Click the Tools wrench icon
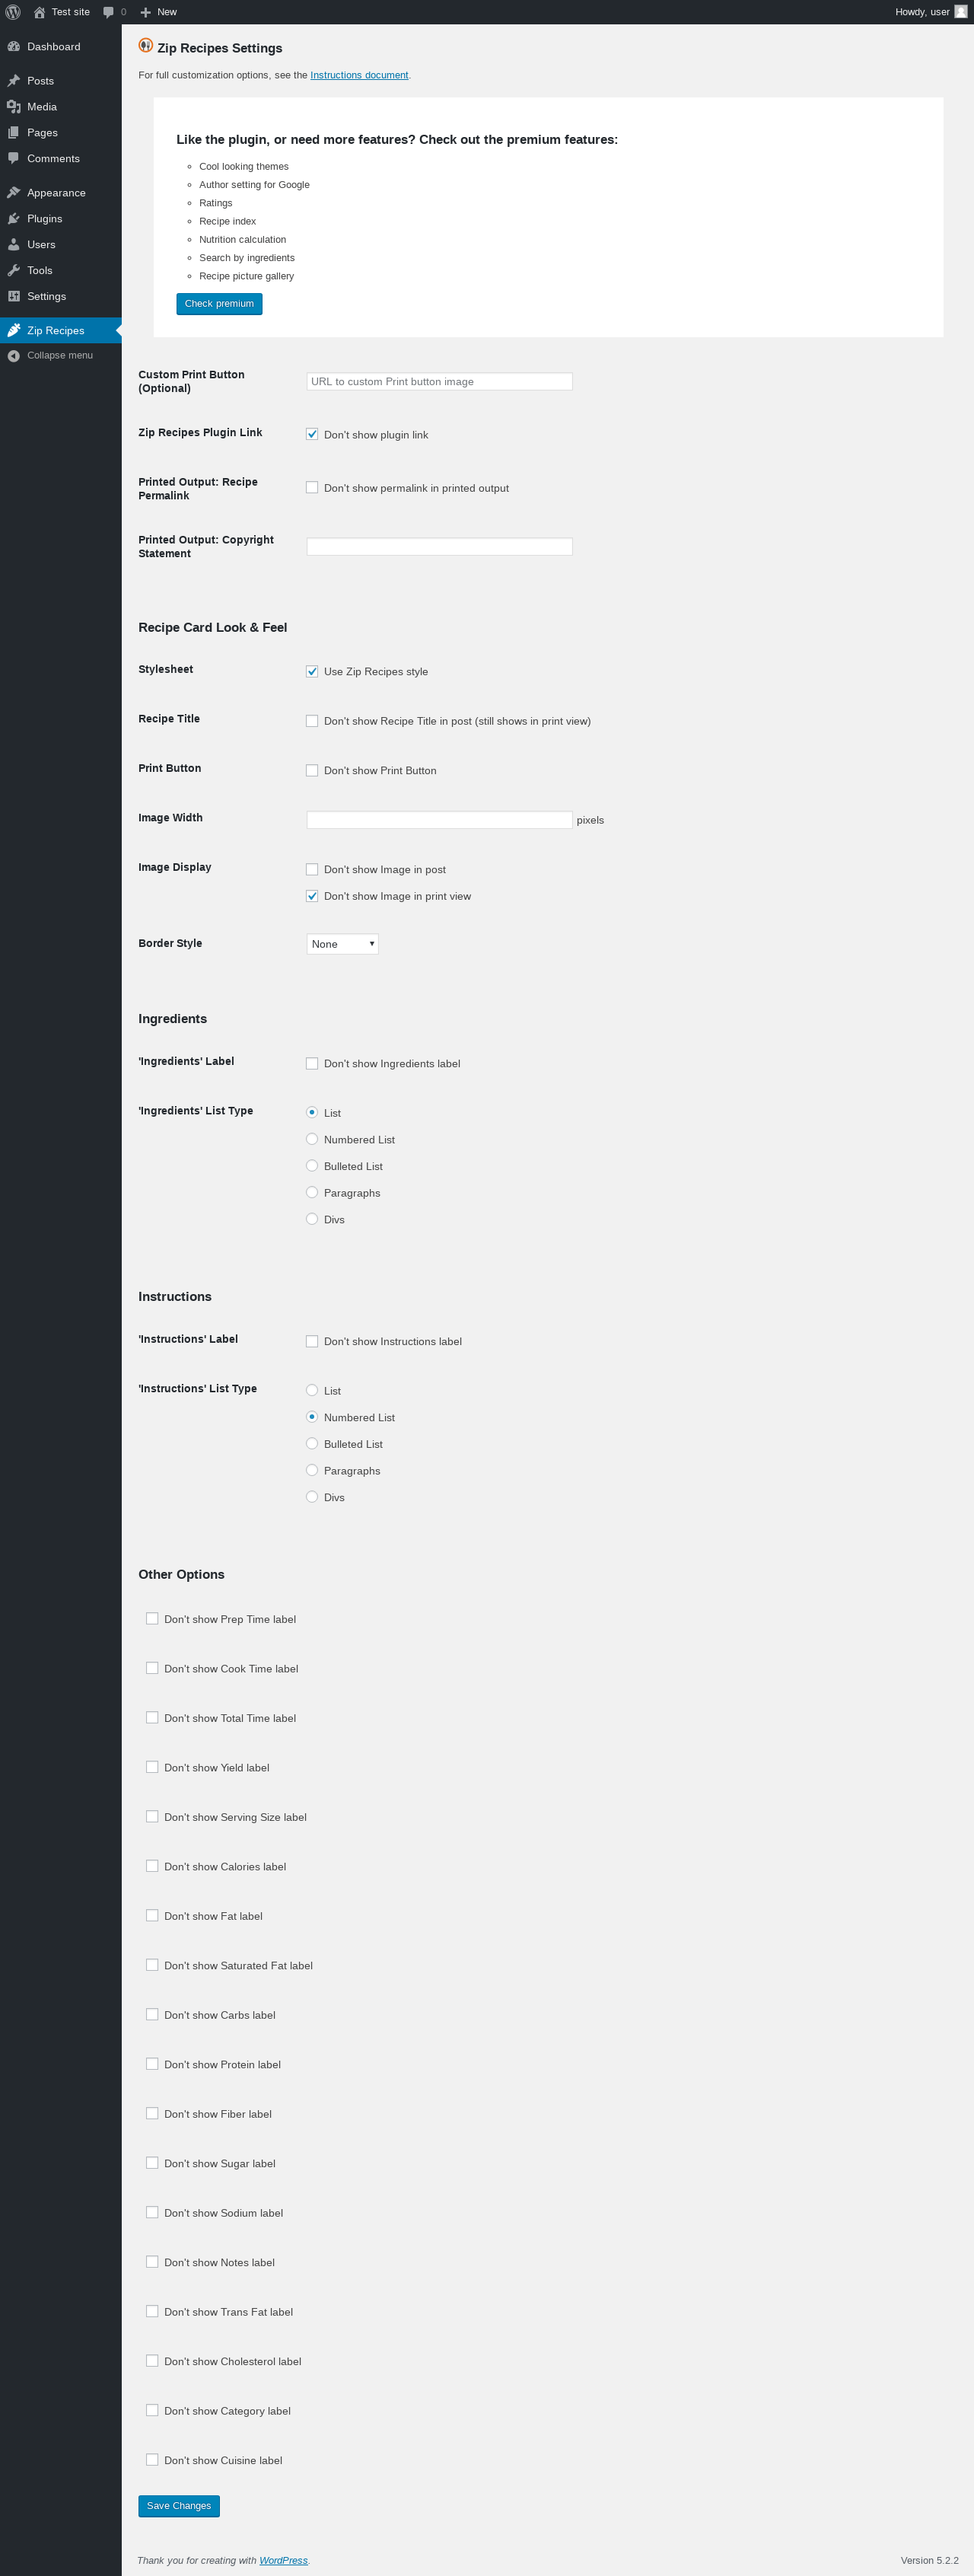The height and width of the screenshot is (2576, 974). (14, 271)
